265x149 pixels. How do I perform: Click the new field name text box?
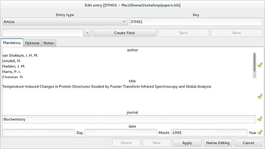[43, 33]
